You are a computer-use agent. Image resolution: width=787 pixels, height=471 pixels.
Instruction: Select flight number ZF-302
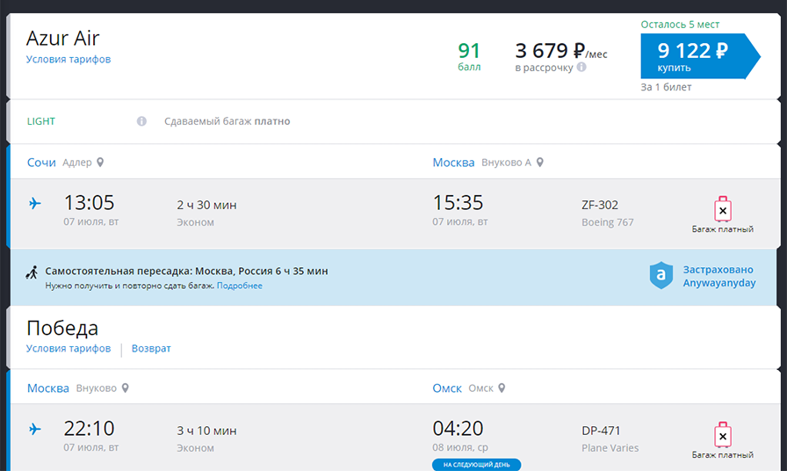point(600,205)
